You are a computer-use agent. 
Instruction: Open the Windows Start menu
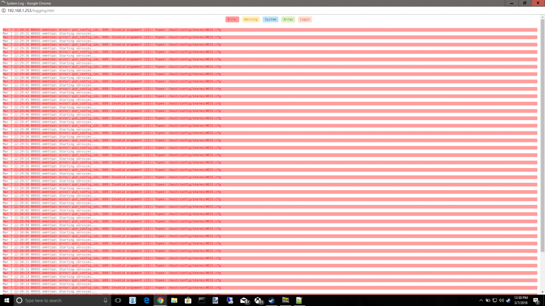(7, 301)
